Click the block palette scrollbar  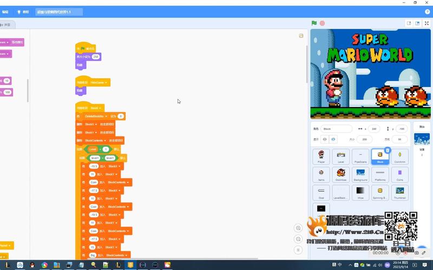(x=28, y=91)
